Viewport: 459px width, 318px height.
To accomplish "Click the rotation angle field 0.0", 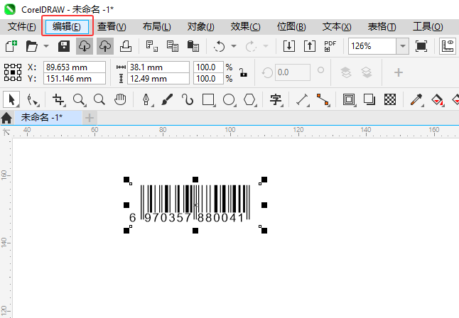I will pyautogui.click(x=293, y=72).
